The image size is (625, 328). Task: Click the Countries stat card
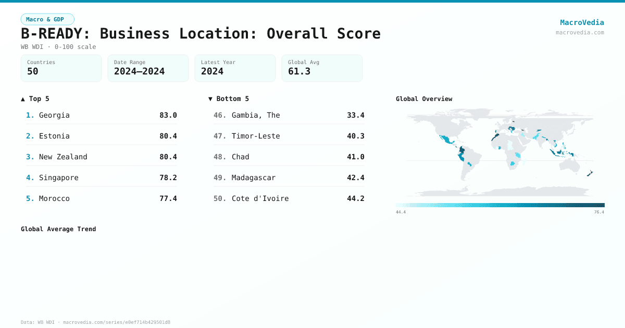61,68
